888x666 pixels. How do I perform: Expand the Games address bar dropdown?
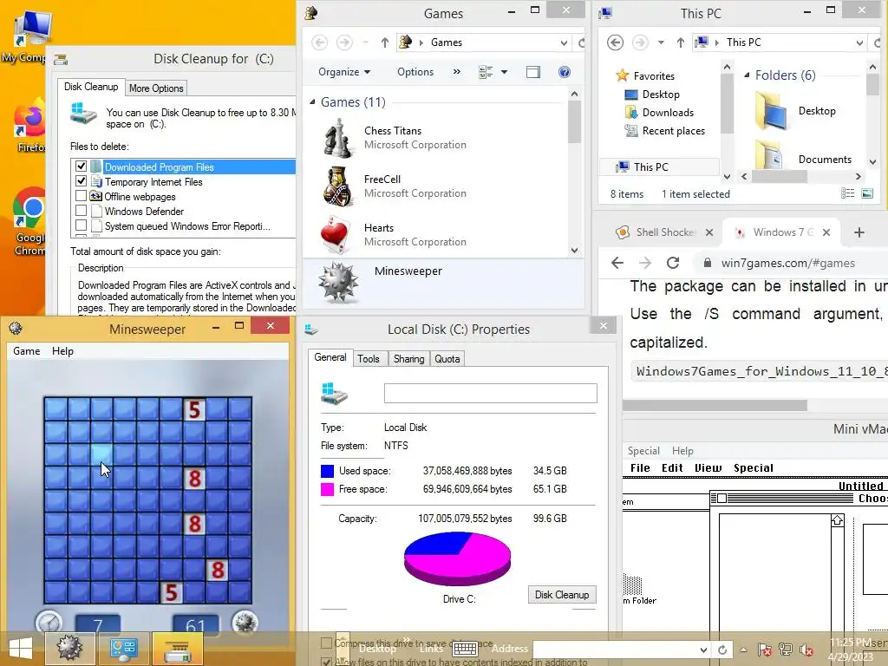click(564, 42)
